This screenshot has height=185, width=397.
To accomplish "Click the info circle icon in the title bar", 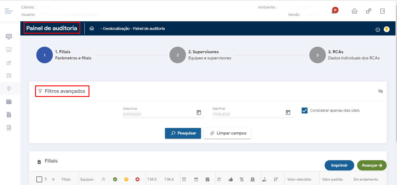I will (x=378, y=30).
